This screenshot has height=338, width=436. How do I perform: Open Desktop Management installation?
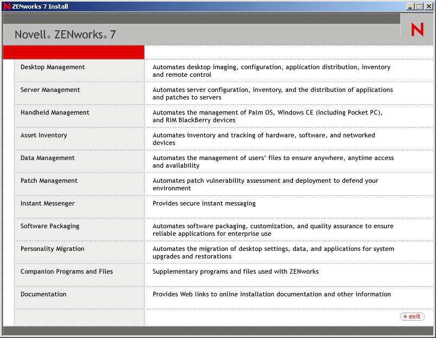(53, 67)
